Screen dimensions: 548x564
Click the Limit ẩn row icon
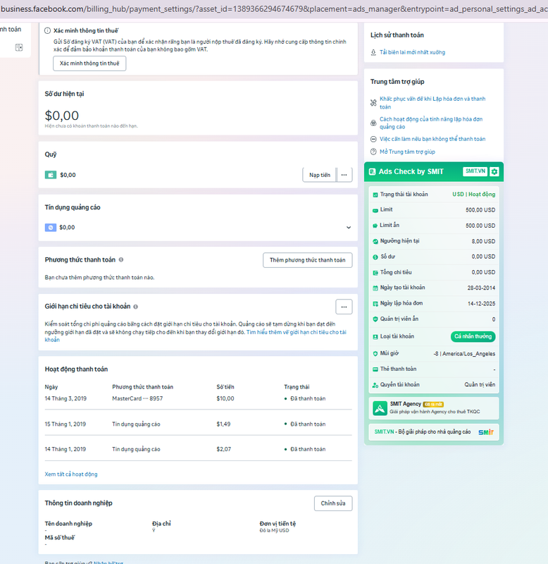pyautogui.click(x=375, y=226)
